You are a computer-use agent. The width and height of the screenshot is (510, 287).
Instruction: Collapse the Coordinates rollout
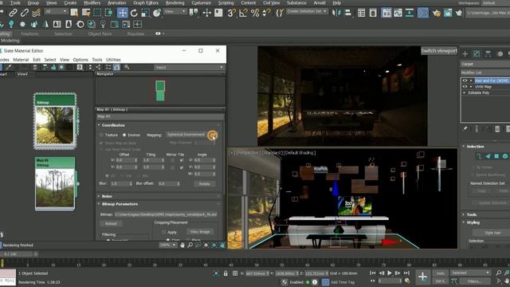pyautogui.click(x=112, y=125)
